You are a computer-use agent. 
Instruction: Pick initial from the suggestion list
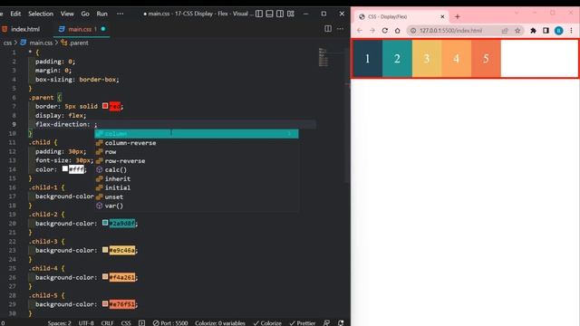point(197,187)
